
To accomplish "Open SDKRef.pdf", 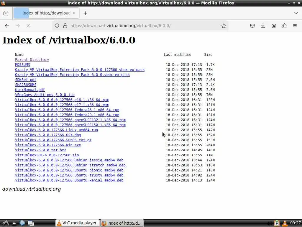I will (x=26, y=80).
